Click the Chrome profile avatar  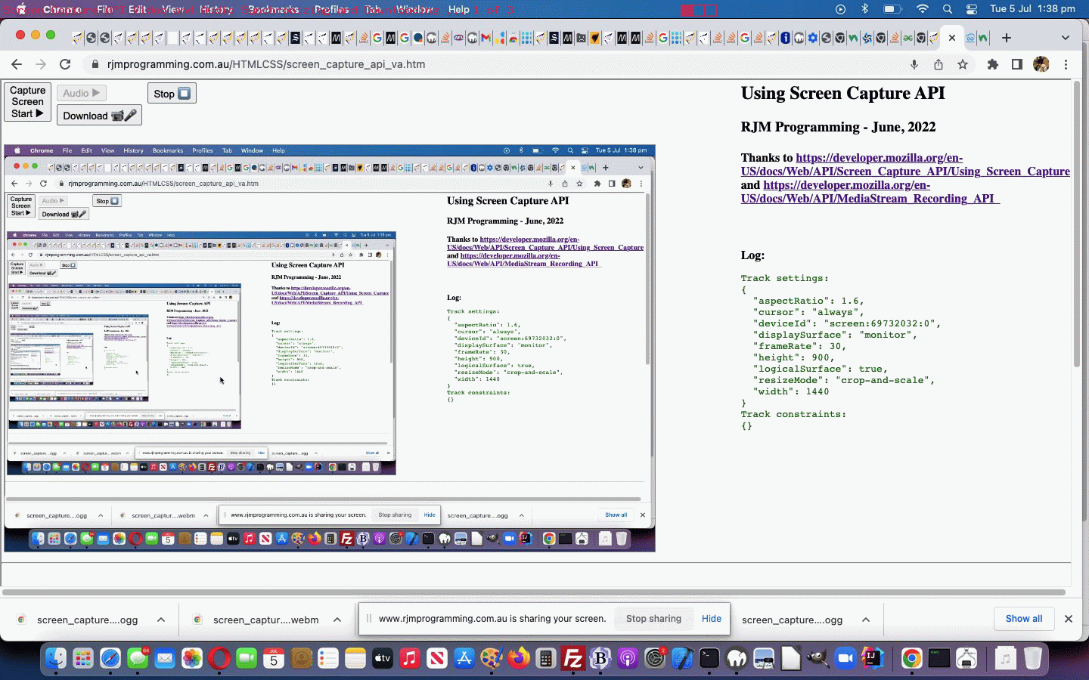(x=1042, y=64)
